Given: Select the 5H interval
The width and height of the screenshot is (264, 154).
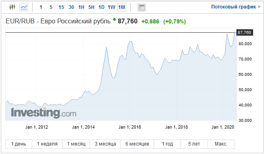Looking at the screenshot, I should tap(91, 7).
